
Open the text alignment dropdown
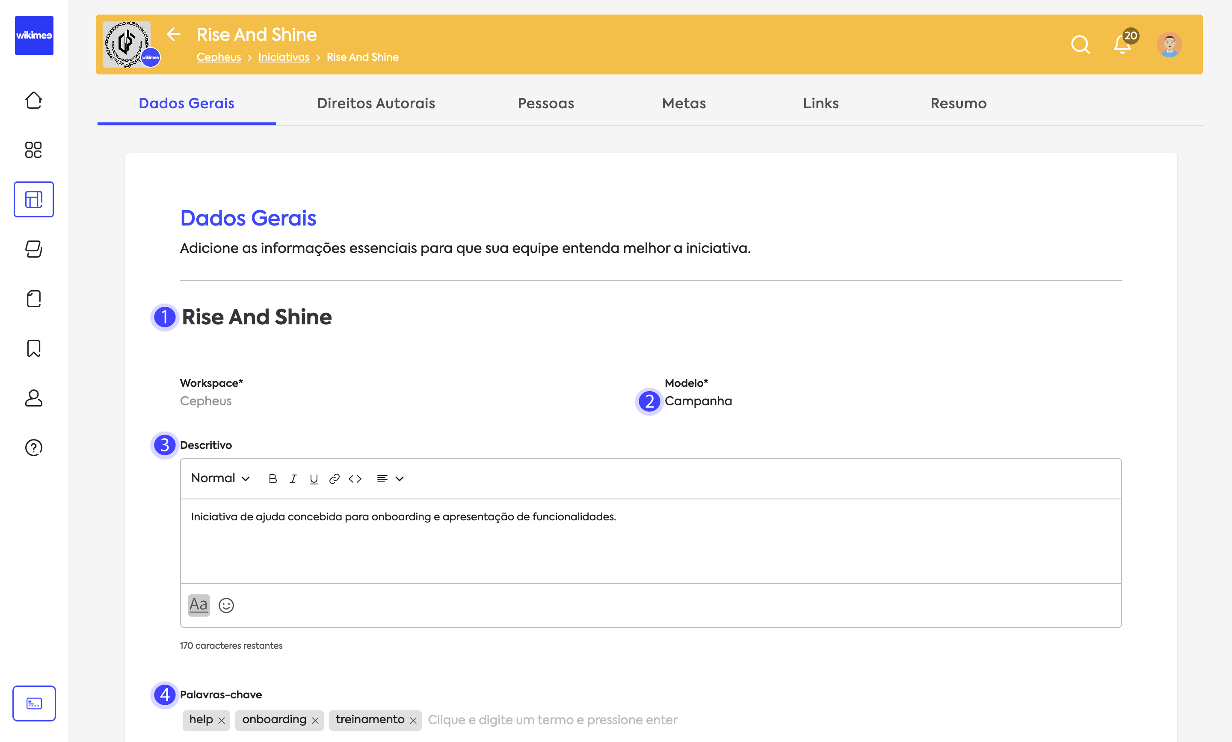tap(390, 478)
